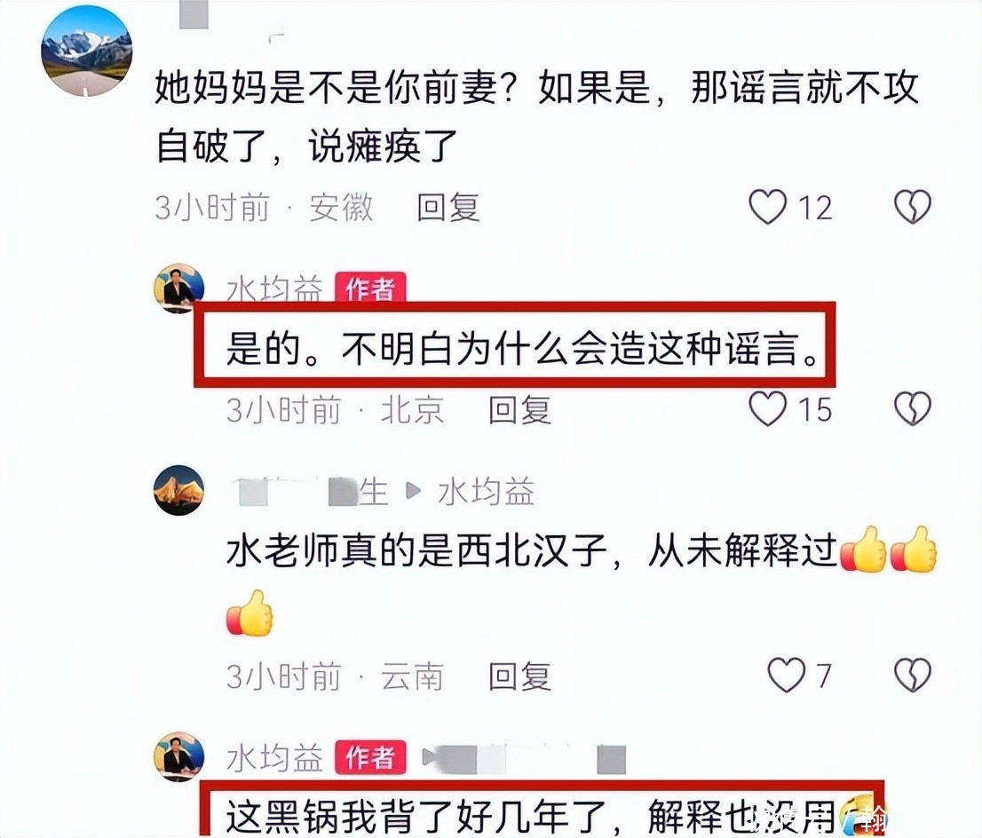Like the Yunnan comment with 7 likes
The image size is (982, 838).
click(787, 676)
